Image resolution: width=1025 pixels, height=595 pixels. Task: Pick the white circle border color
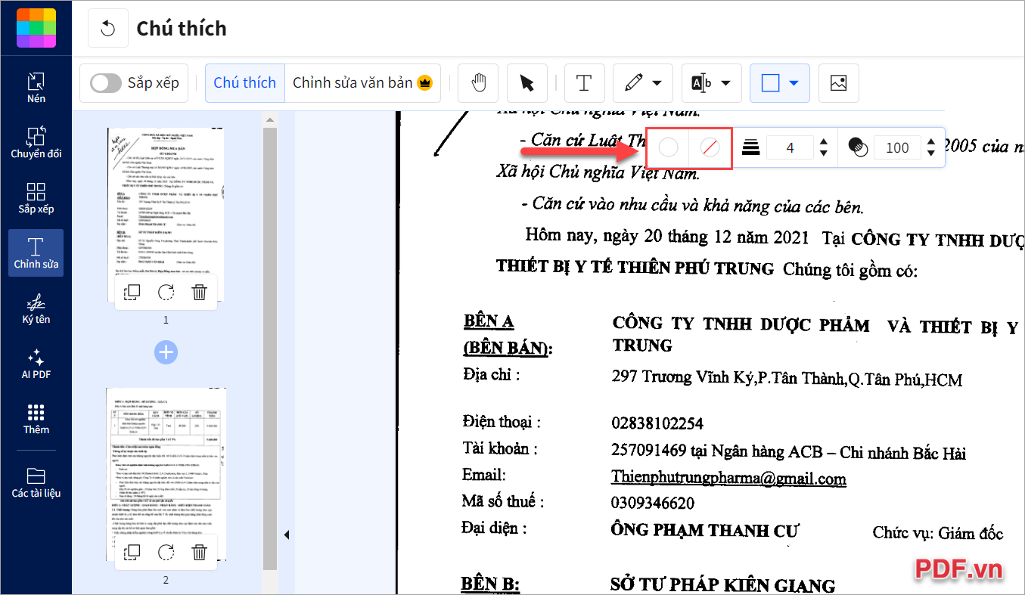668,147
